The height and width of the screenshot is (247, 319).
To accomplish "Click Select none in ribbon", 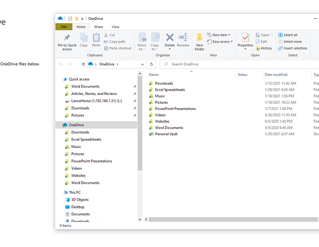I will (290, 42).
